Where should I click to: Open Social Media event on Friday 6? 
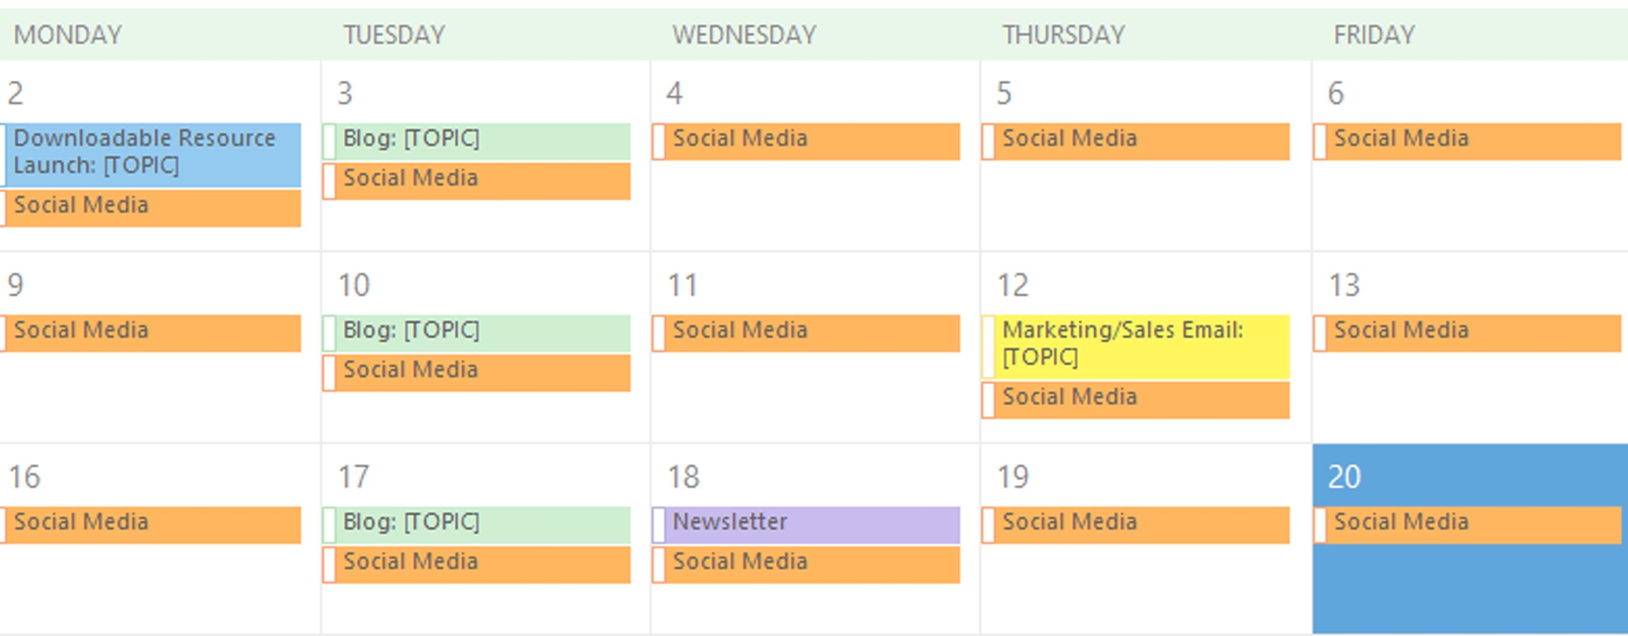pos(1467,141)
